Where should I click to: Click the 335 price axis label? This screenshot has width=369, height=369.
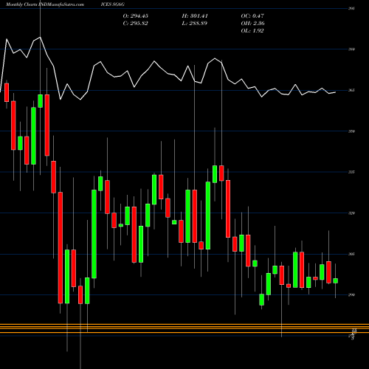point(351,172)
